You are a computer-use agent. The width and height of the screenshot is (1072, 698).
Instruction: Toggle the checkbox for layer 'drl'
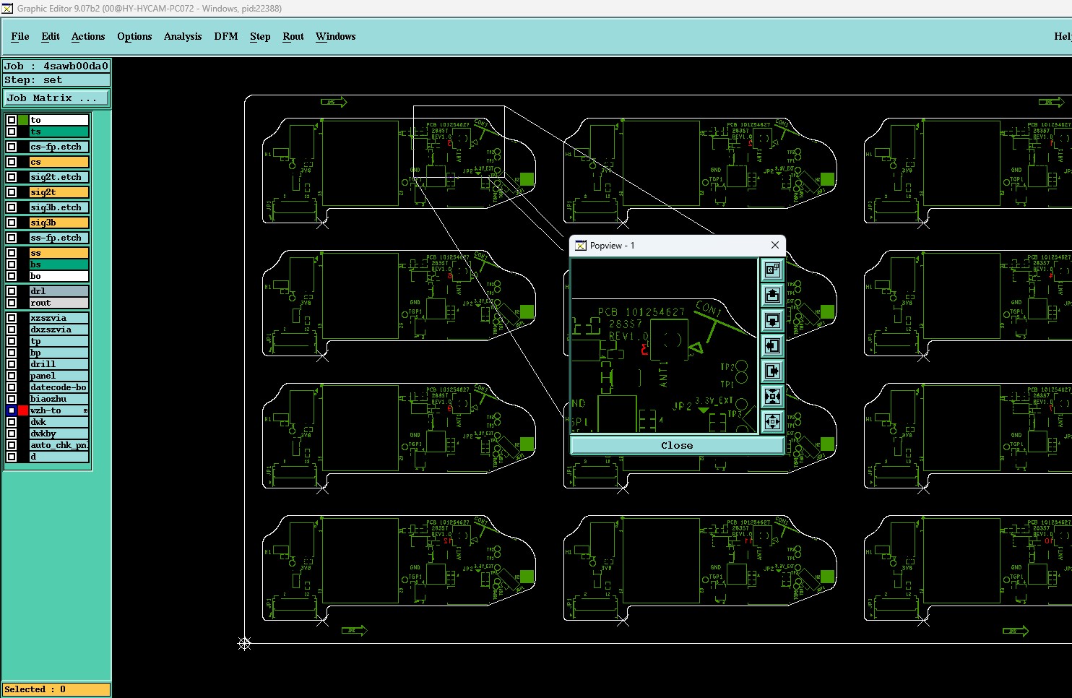coord(12,291)
